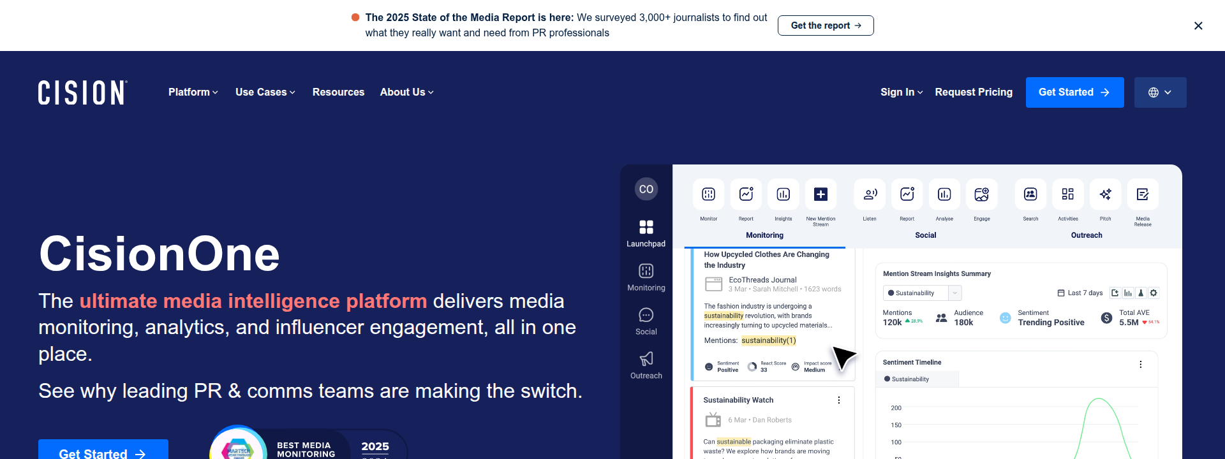Viewport: 1225px width, 459px height.
Task: Expand the Use Cases menu
Action: pyautogui.click(x=265, y=92)
